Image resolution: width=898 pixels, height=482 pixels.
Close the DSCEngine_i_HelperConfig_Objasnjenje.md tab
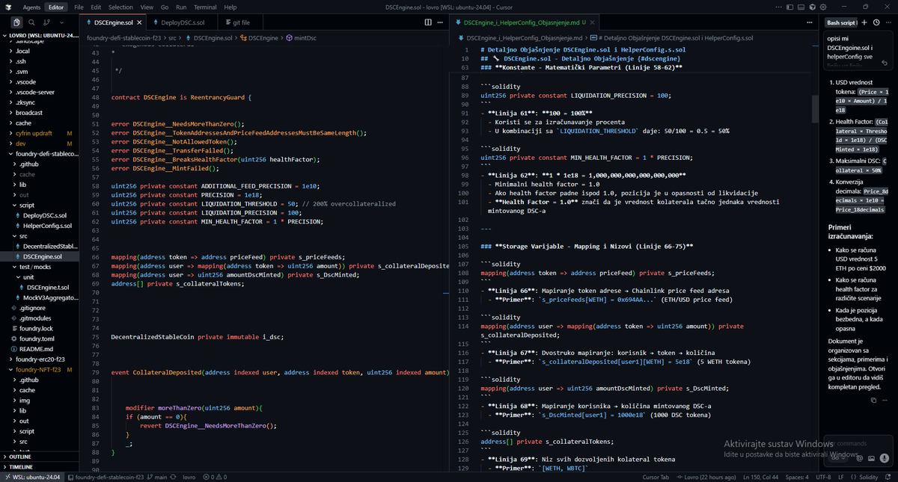coord(593,23)
